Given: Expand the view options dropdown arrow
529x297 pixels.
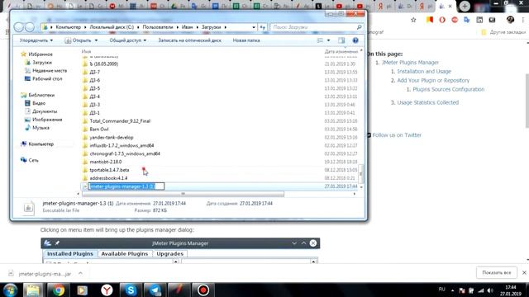Looking at the screenshot, I should (x=329, y=40).
